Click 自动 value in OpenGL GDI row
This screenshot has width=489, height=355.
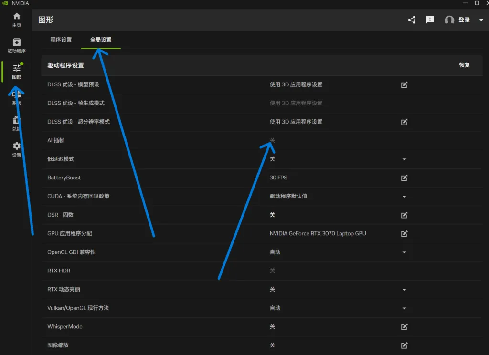[x=275, y=252]
